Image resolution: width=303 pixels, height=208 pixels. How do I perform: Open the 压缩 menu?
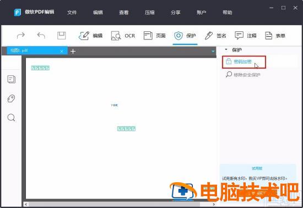click(149, 13)
